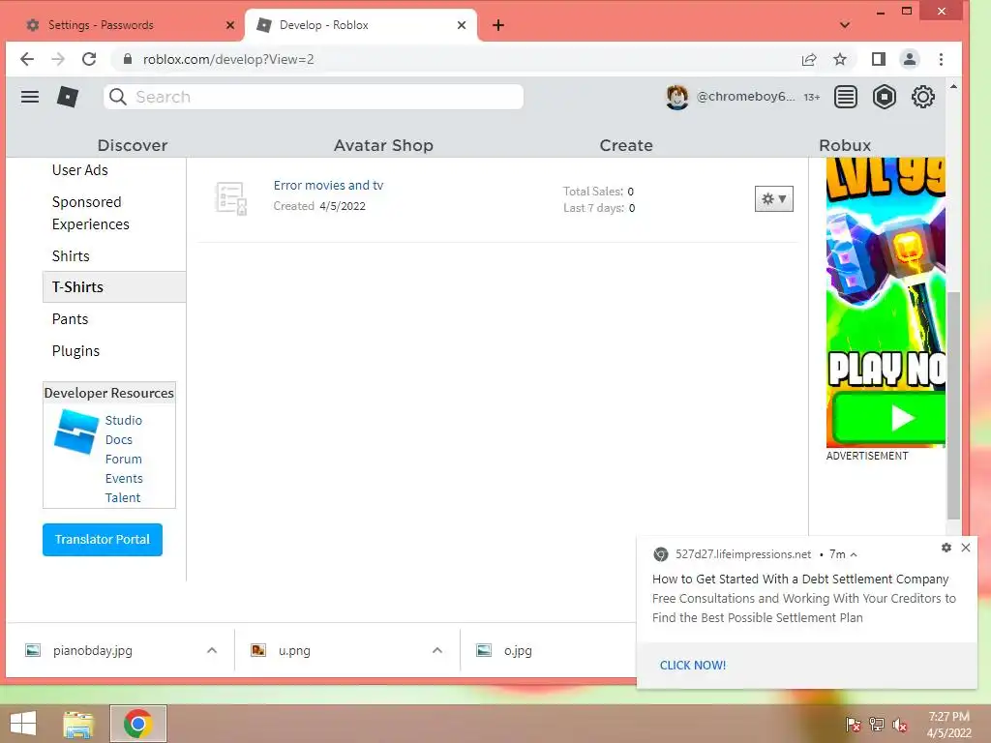991x743 pixels.
Task: Open the Roblox notifications feed icon
Action: 845,97
